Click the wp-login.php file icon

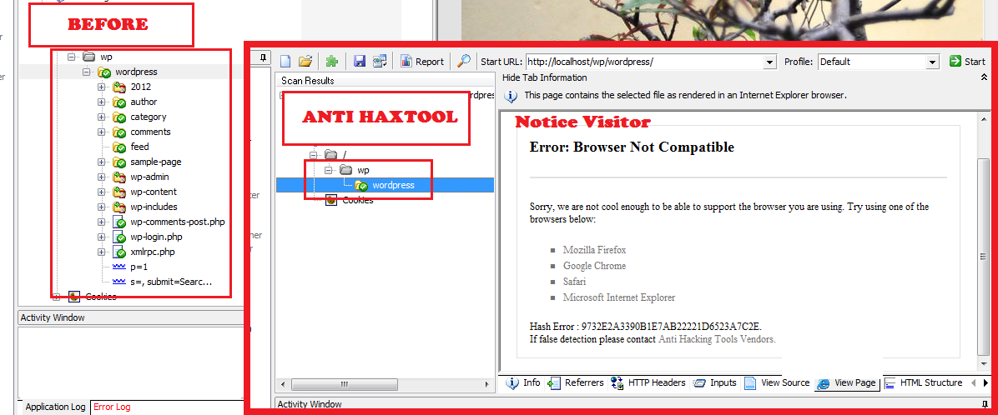click(x=119, y=237)
